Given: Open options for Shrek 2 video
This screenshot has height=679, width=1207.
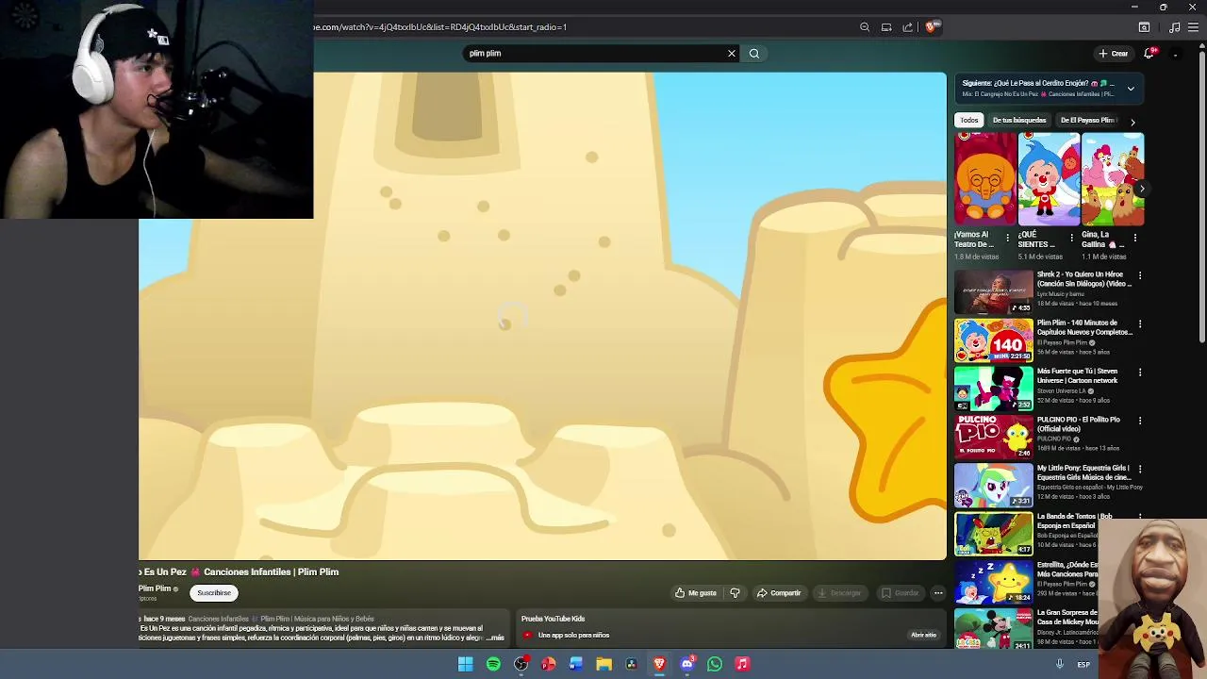Looking at the screenshot, I should coord(1140,276).
